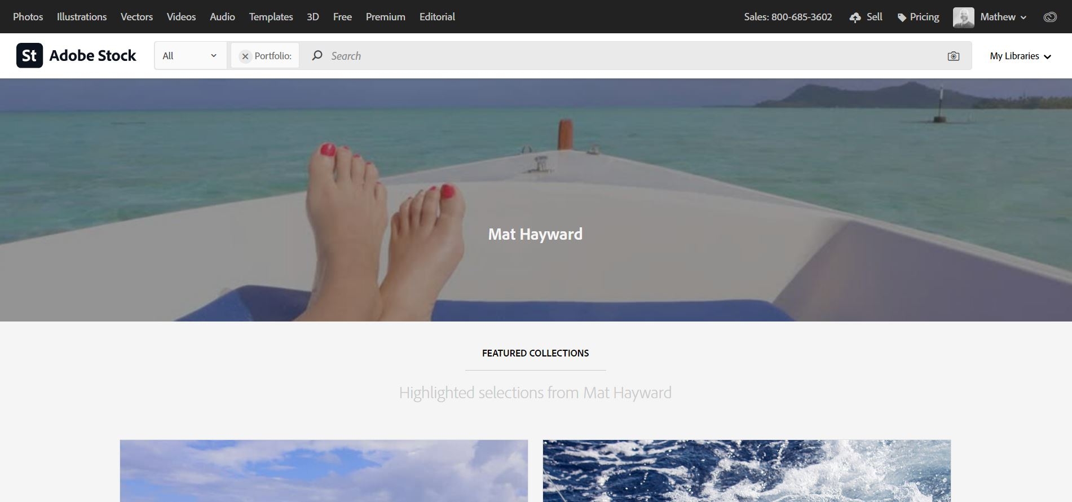The height and width of the screenshot is (502, 1072).
Task: Open visual search with the camera icon
Action: coord(954,56)
